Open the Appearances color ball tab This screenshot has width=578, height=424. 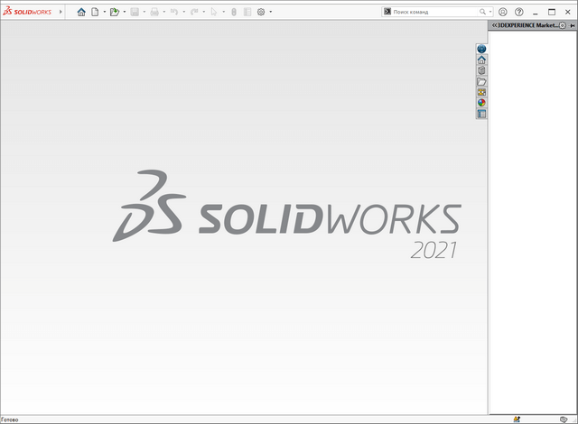481,103
